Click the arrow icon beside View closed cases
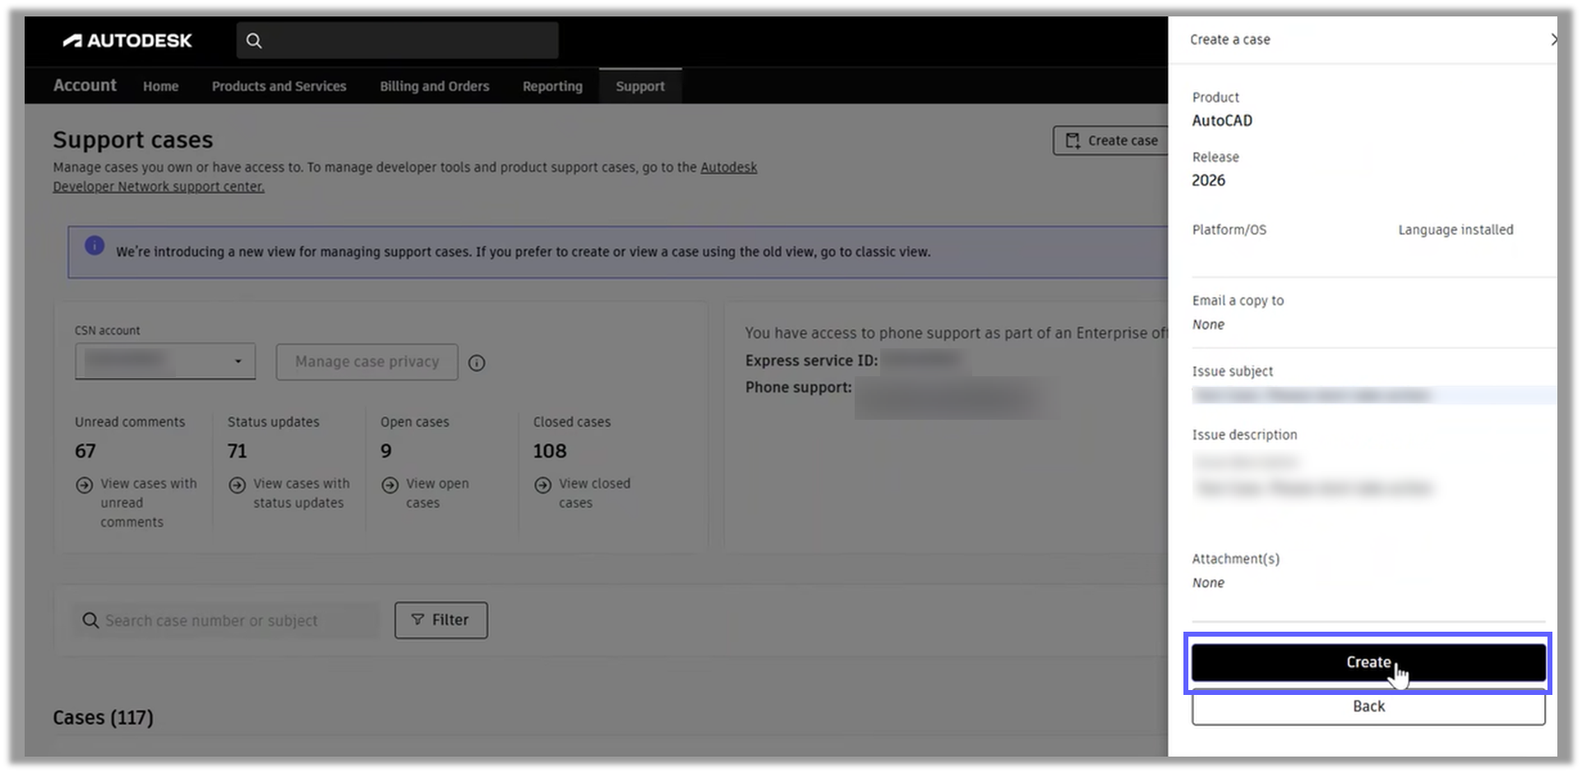This screenshot has height=773, width=1582. [544, 485]
